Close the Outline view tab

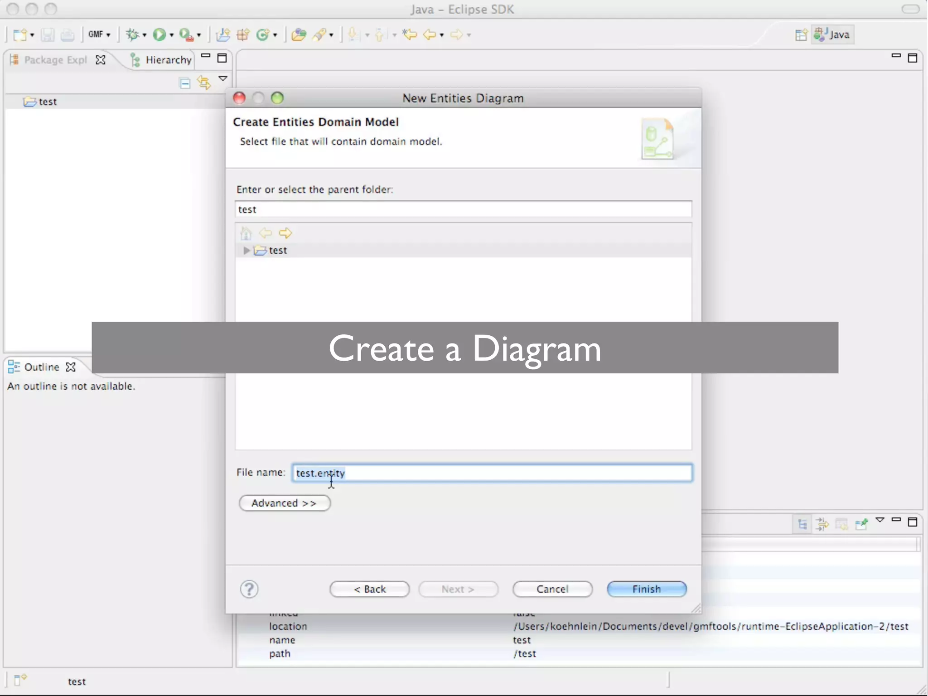click(71, 367)
